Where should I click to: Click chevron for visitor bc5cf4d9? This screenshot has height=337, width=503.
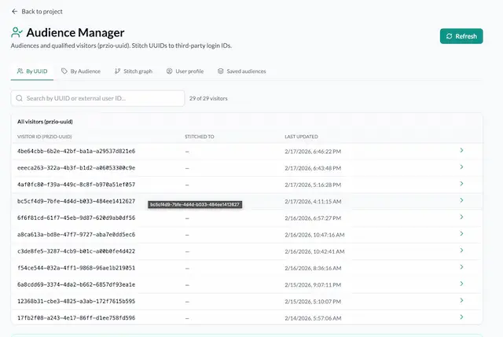461,201
